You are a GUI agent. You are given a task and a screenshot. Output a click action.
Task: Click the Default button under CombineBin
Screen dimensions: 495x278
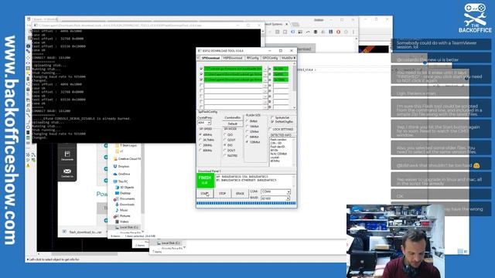(x=232, y=124)
